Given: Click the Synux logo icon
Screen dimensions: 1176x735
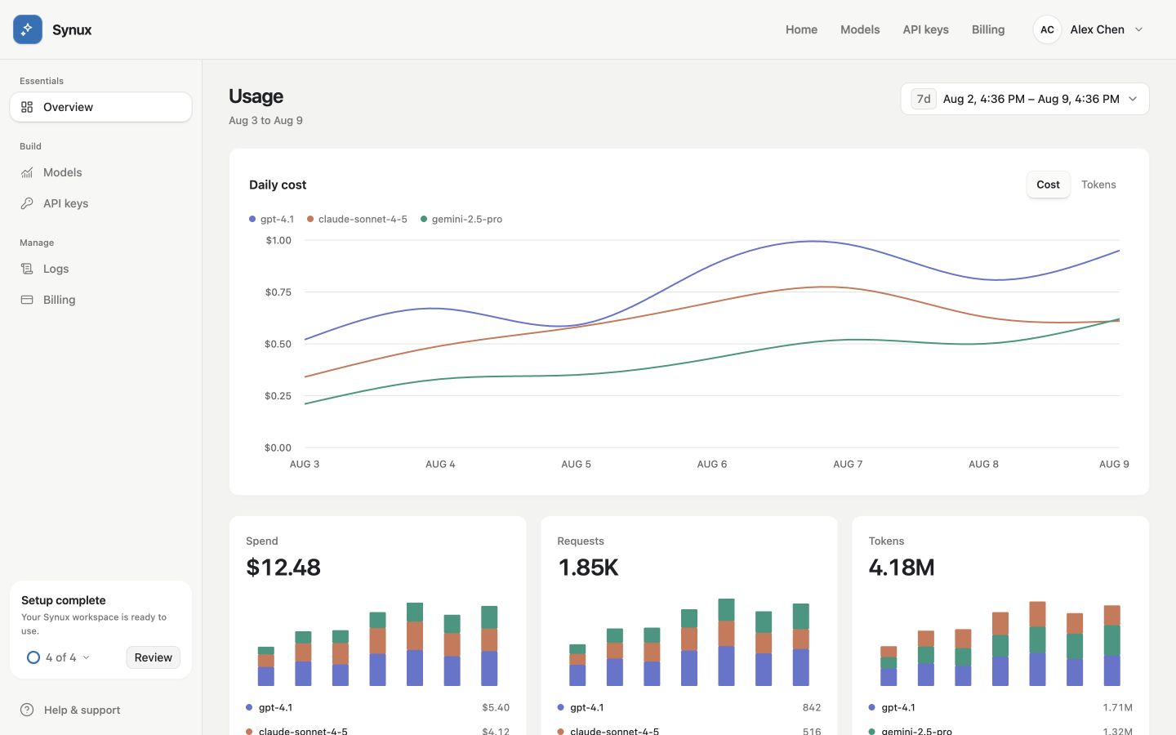Looking at the screenshot, I should click(28, 29).
